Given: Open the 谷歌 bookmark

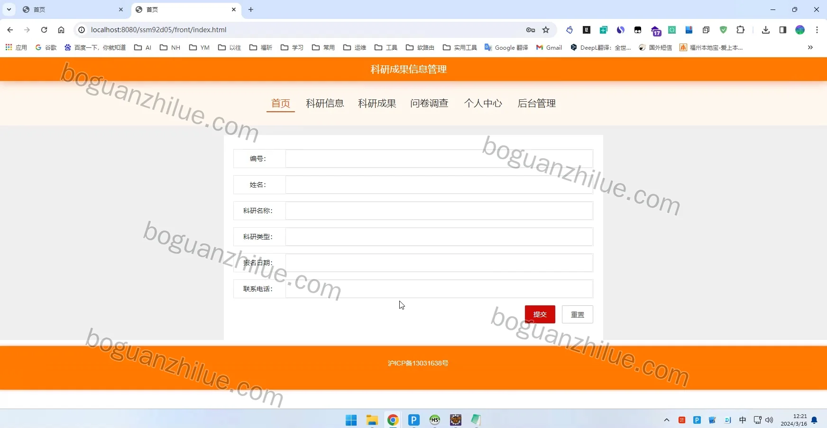Looking at the screenshot, I should click(46, 47).
